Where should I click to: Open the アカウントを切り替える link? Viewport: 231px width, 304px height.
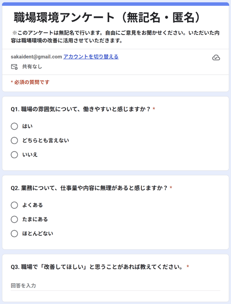click(91, 57)
